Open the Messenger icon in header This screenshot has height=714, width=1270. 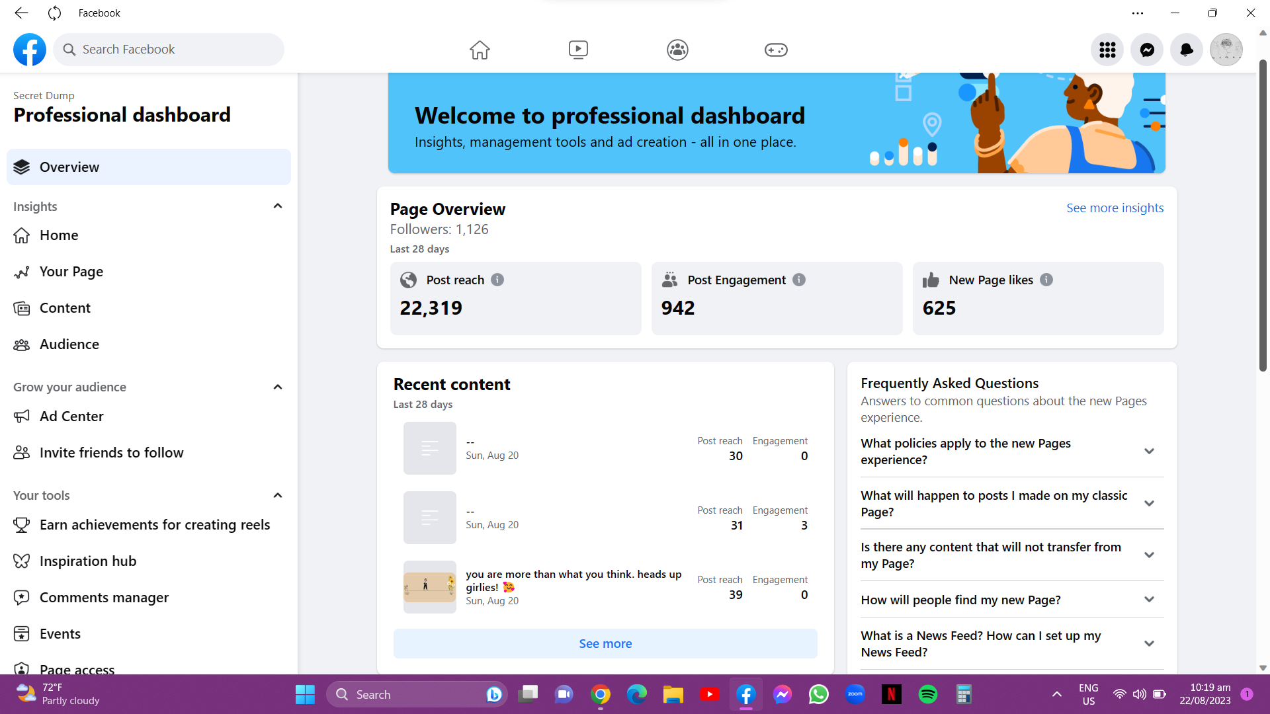pyautogui.click(x=1147, y=50)
